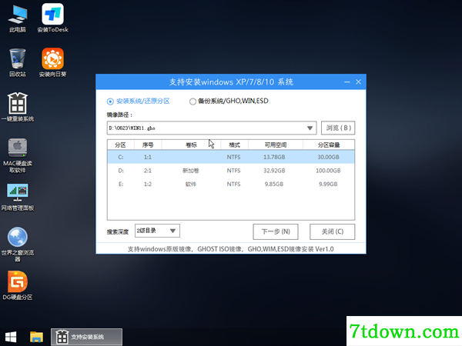This screenshot has width=462, height=346.
Task: Open File Explorer from the taskbar
Action: click(x=36, y=337)
